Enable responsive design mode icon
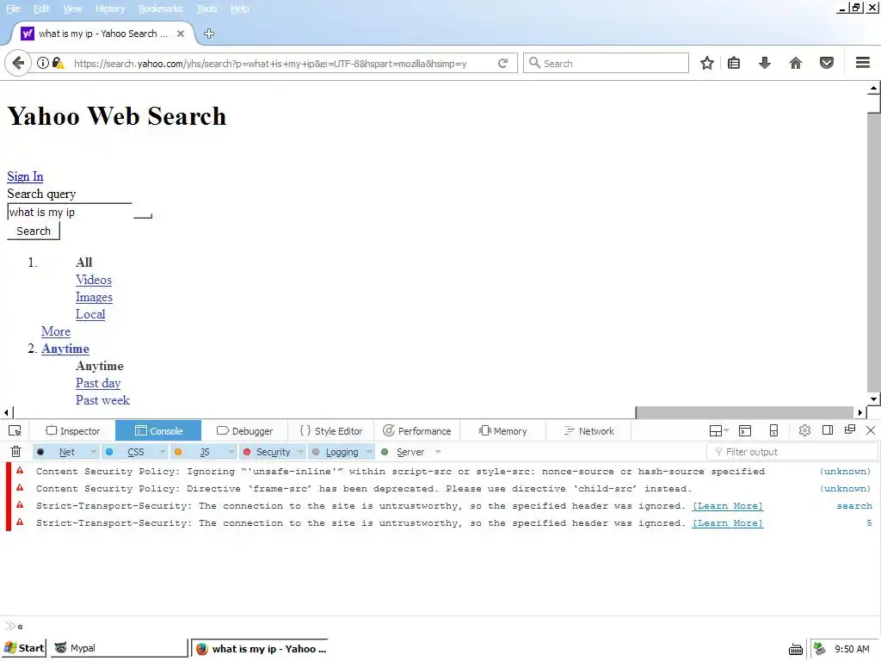The image size is (881, 661). tap(773, 431)
